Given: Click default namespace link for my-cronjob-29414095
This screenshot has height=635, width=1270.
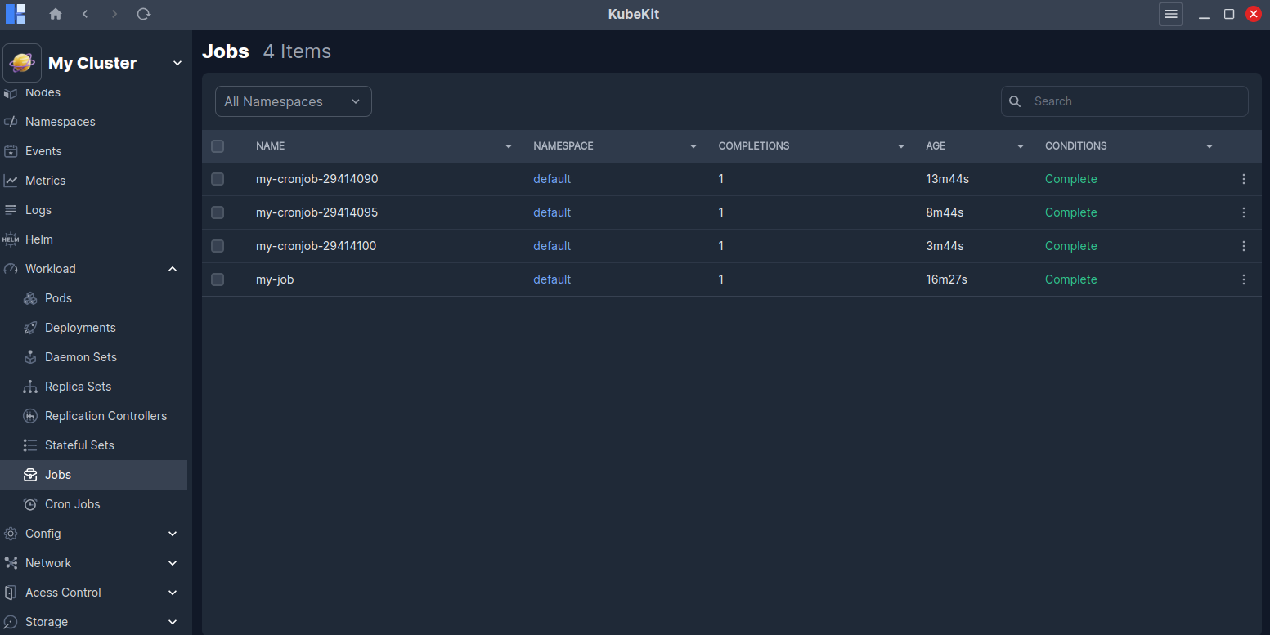Looking at the screenshot, I should pos(552,212).
